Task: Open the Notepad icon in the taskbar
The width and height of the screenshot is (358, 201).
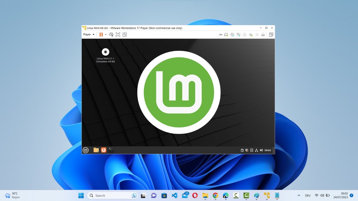Action: click(277, 195)
